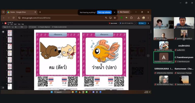Open the View menu of the PDF viewer

(12, 24)
